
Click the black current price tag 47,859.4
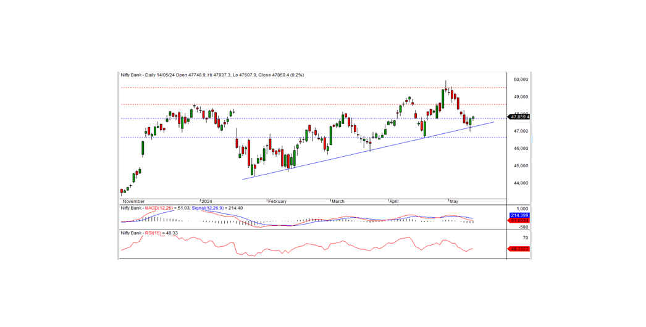click(x=519, y=117)
